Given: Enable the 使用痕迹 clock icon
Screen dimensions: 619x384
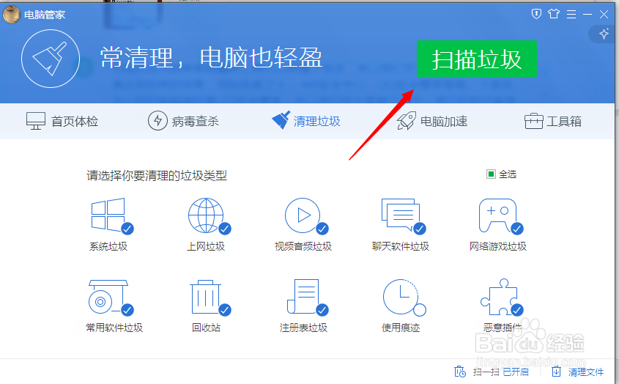Looking at the screenshot, I should click(404, 298).
